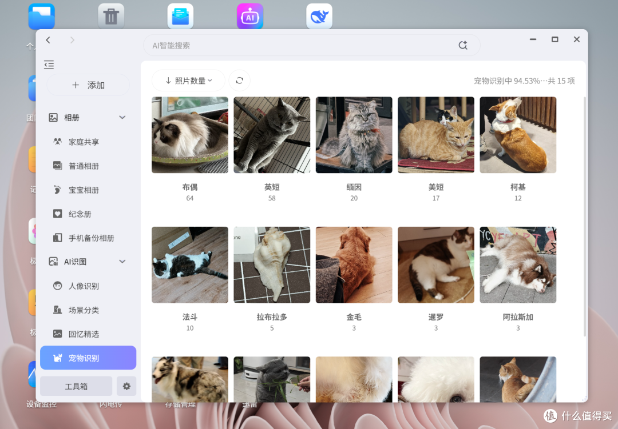Open the blue folder desktop icon
The image size is (618, 429).
(41, 17)
